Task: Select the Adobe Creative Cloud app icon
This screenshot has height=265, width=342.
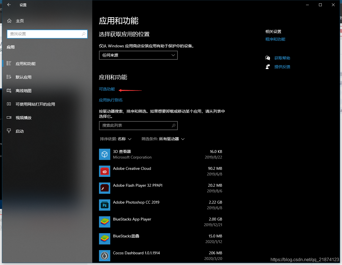Action: pos(105,171)
